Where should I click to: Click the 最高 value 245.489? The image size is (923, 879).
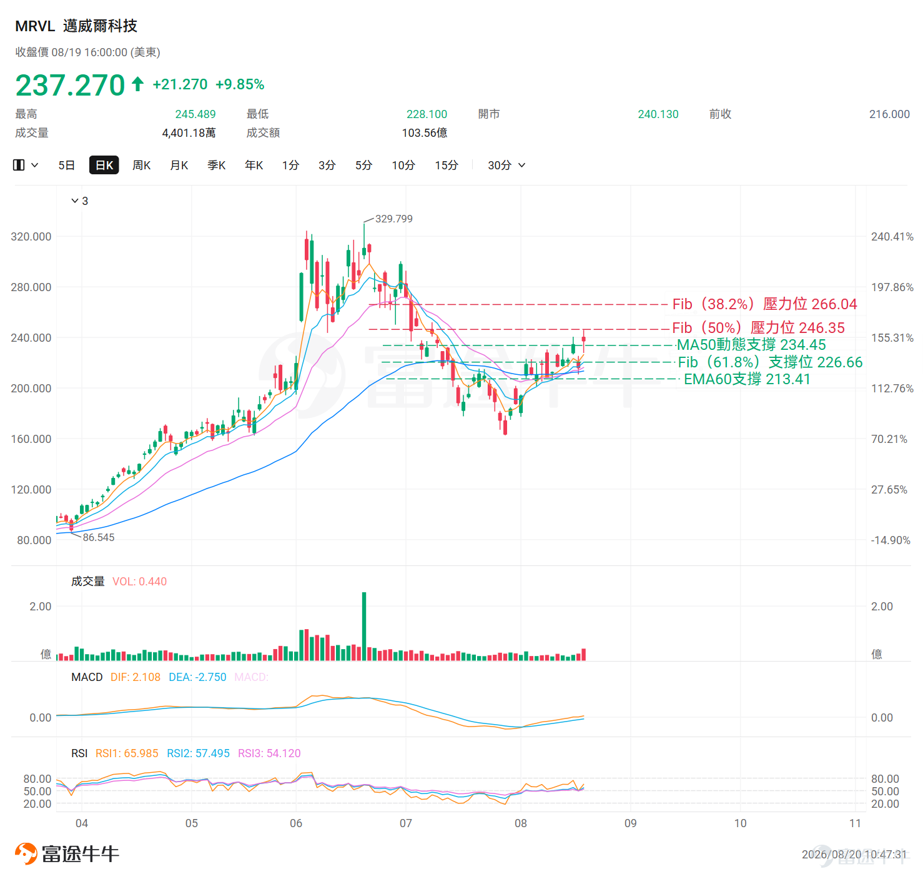[195, 114]
